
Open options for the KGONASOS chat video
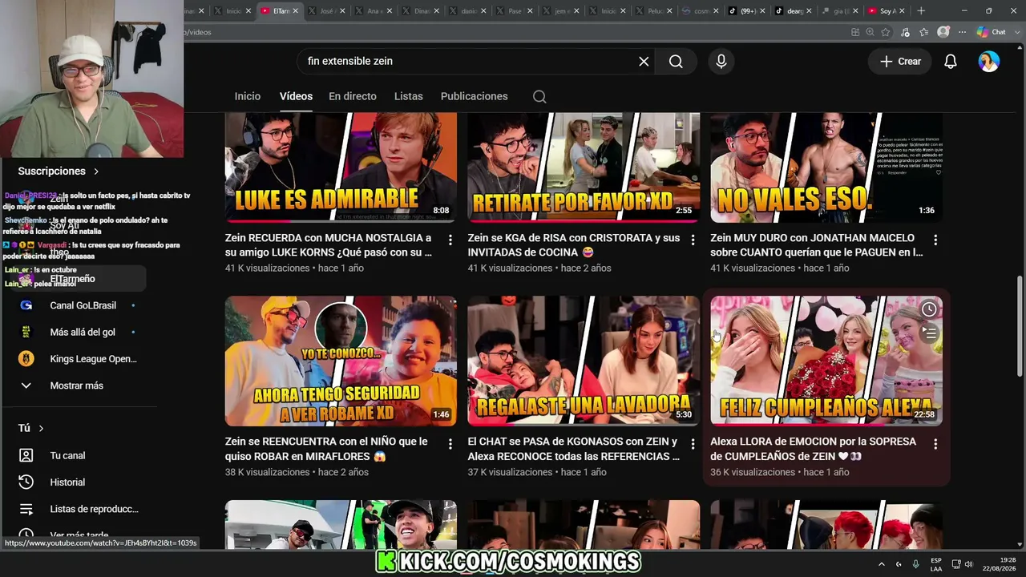[x=693, y=443]
